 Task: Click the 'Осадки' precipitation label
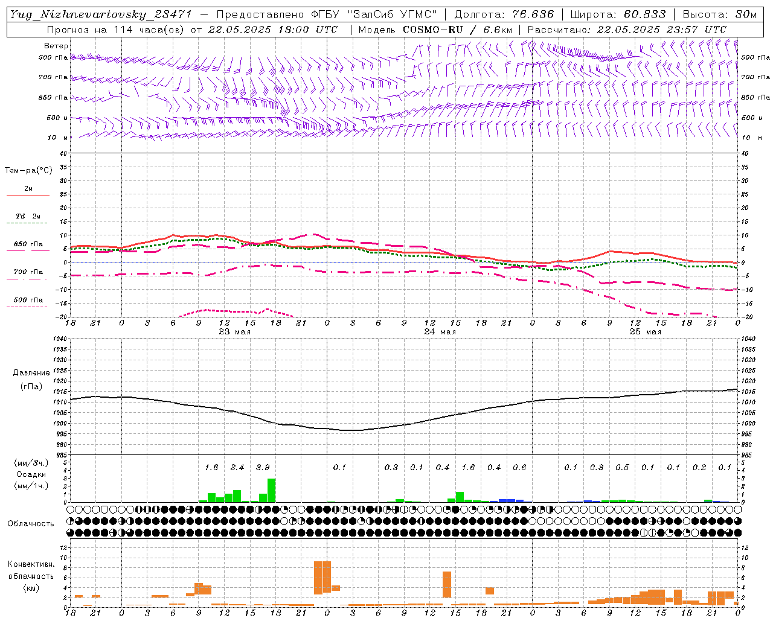click(x=31, y=474)
